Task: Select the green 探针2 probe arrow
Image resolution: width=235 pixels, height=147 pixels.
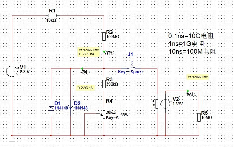Action: [x=104, y=52]
